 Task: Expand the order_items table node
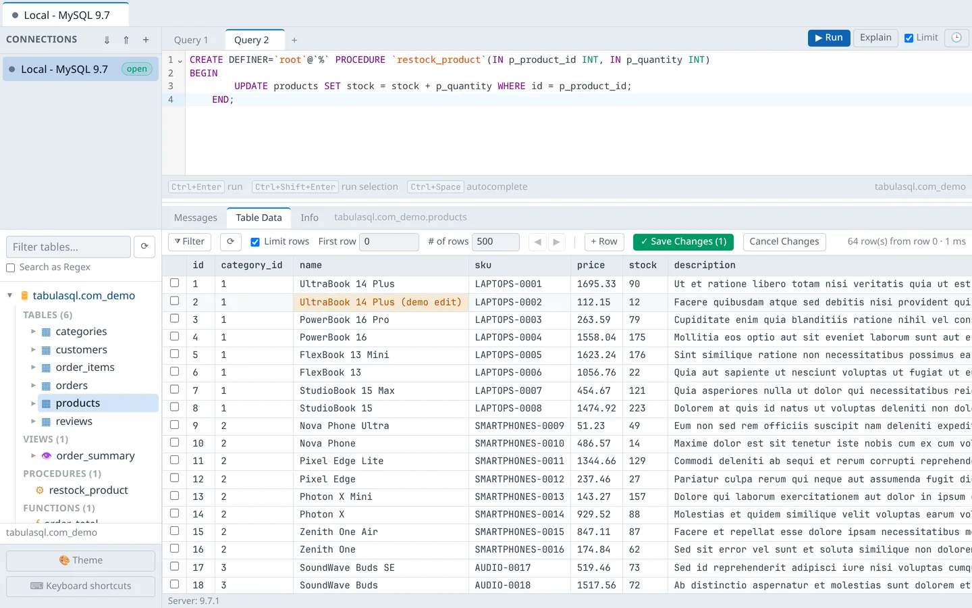pos(33,367)
